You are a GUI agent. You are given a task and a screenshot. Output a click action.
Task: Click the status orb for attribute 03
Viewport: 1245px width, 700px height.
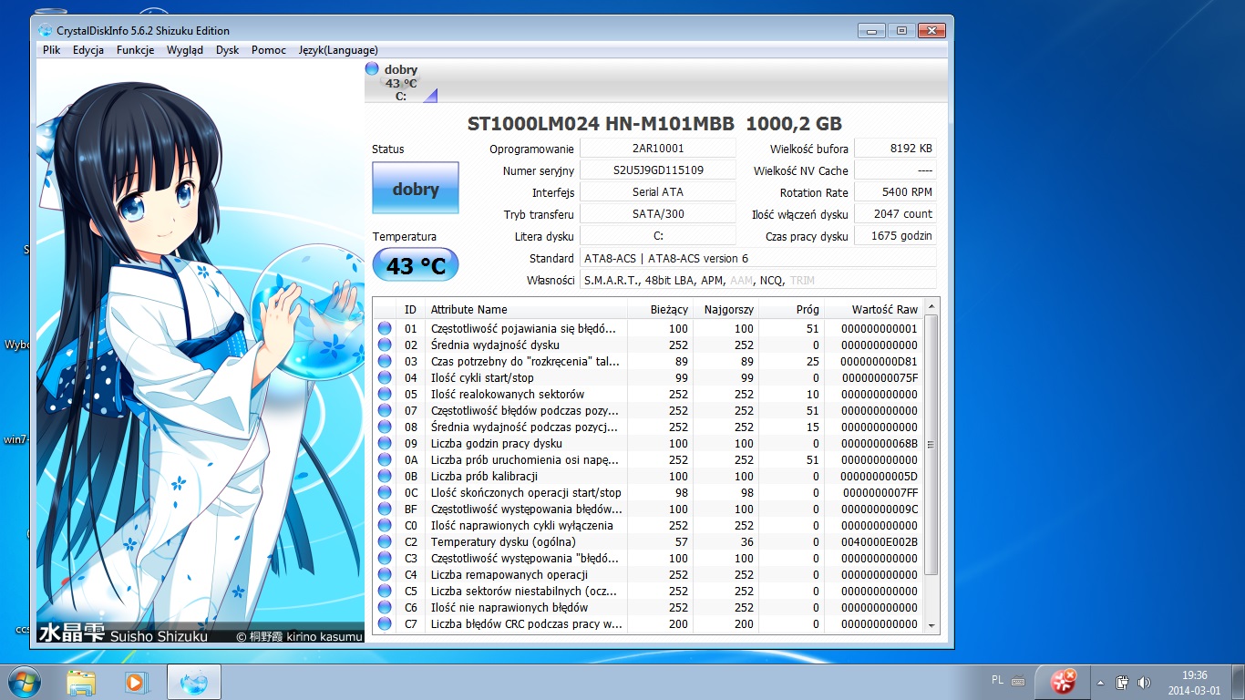(385, 361)
